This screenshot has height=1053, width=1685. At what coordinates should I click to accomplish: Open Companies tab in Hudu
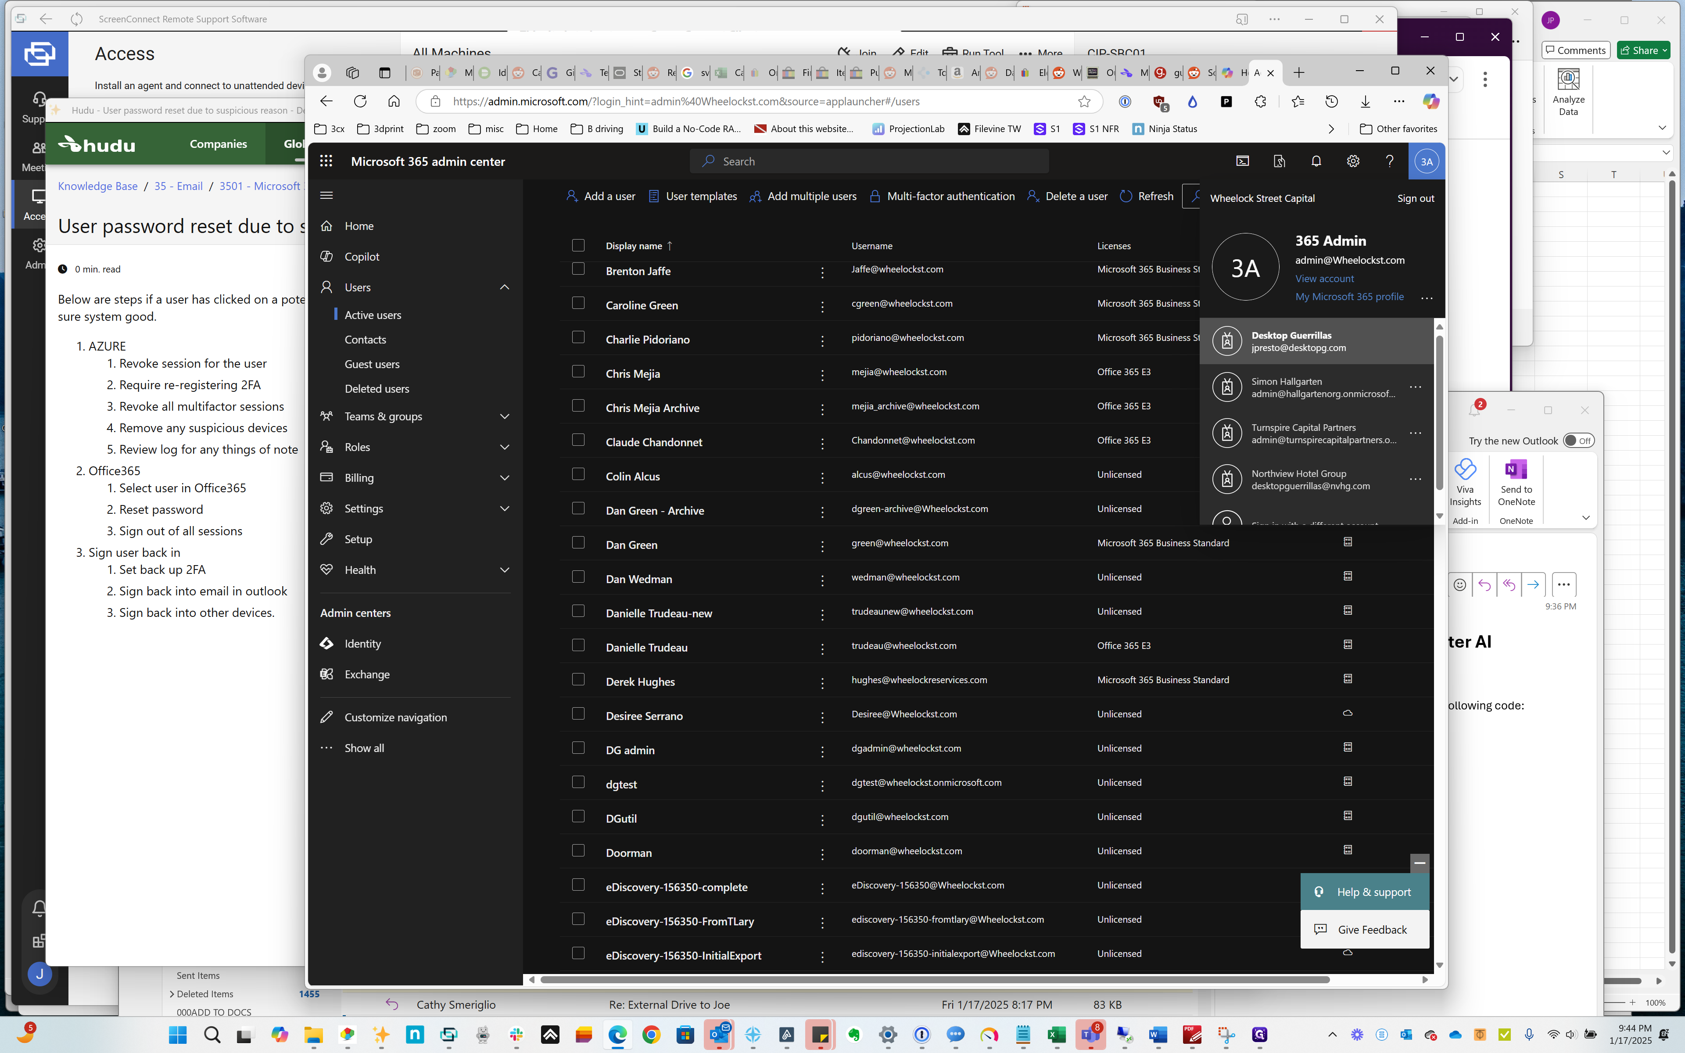(x=218, y=143)
